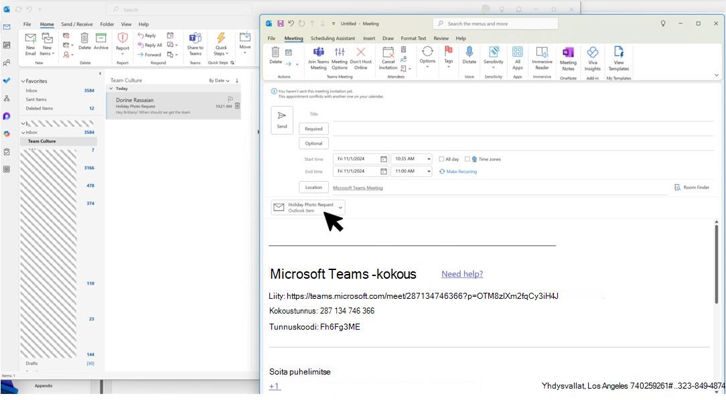Click the Cancel Invitation icon

click(x=388, y=58)
